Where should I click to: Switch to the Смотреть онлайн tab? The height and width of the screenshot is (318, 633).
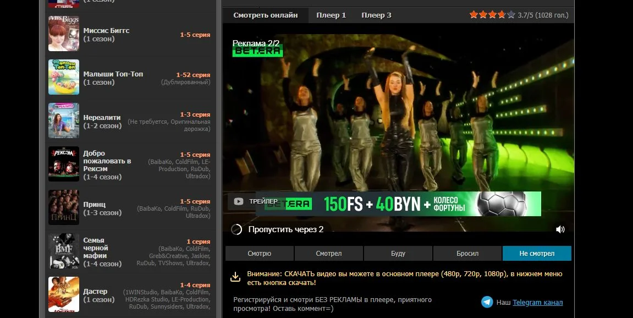pyautogui.click(x=266, y=15)
